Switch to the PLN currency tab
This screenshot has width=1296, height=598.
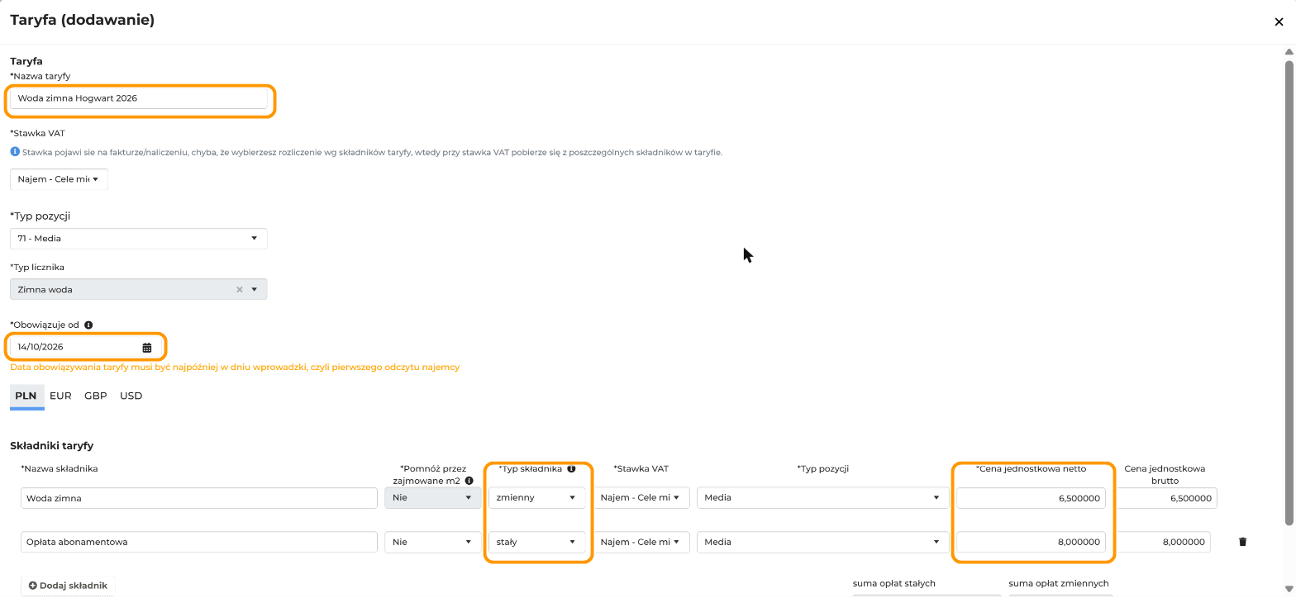(x=26, y=396)
